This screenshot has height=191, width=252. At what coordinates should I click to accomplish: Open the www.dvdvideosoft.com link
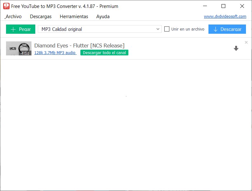225,17
